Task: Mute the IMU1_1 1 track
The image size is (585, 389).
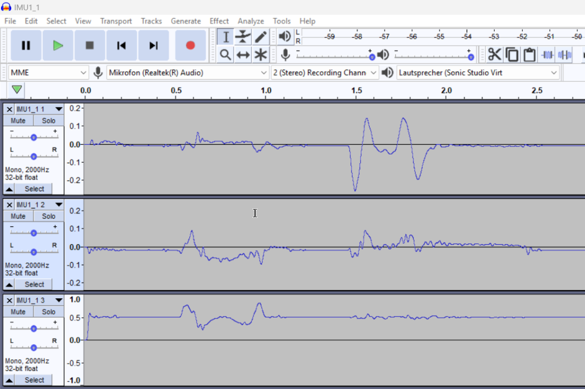Action: [18, 121]
